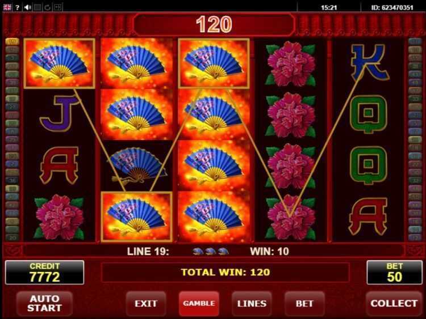This screenshot has height=319, width=426.
Task: Open help via the question mark icon
Action: tap(18, 7)
